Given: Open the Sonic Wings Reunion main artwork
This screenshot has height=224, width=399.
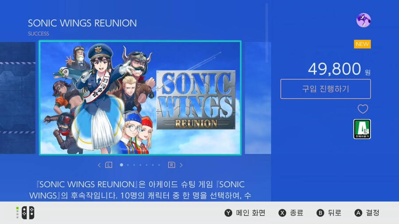Looking at the screenshot, I should (x=140, y=98).
